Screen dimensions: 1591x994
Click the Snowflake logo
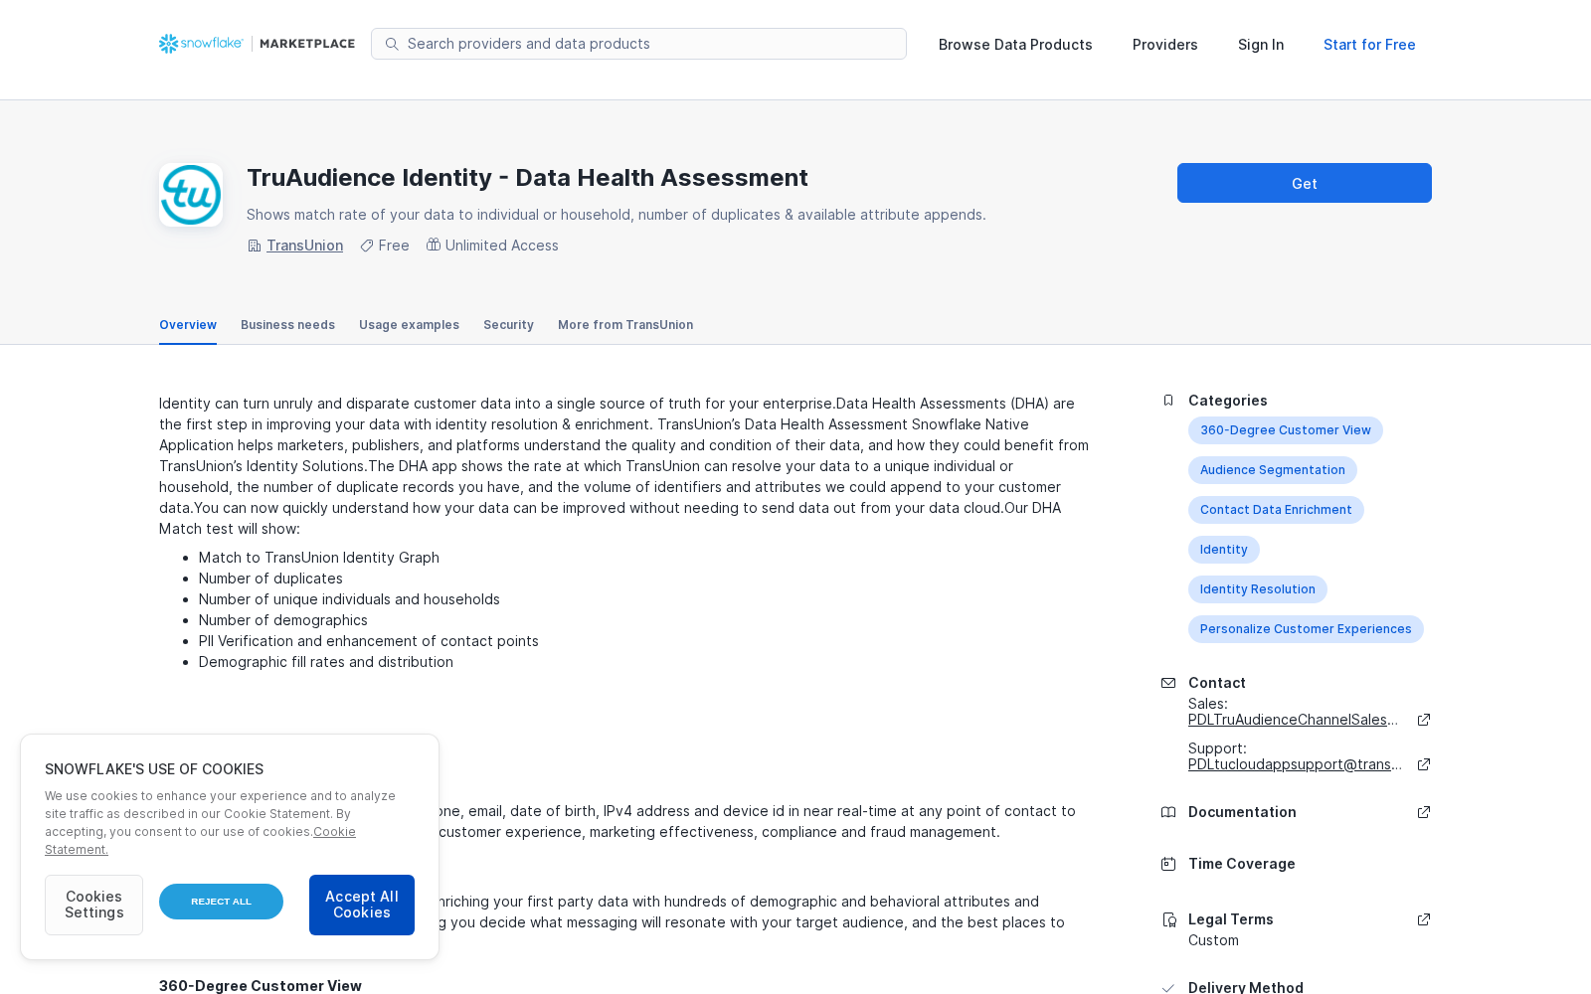201,44
